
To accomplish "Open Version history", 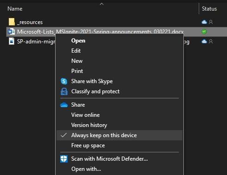I will pyautogui.click(x=120, y=125).
